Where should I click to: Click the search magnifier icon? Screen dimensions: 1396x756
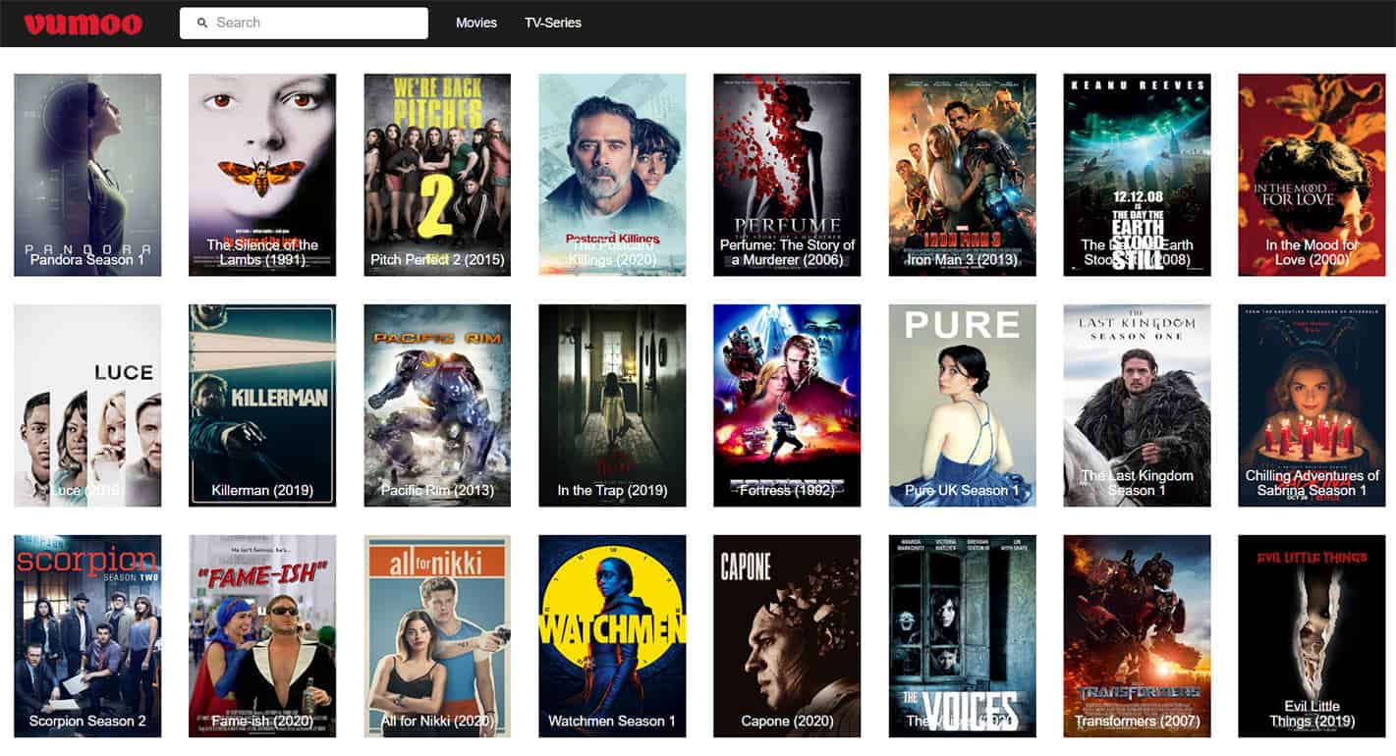202,23
